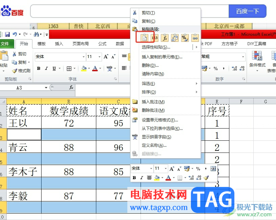The width and height of the screenshot is (276, 220).
Task: Toggle Bold in the ribbon font group
Action: click(39, 68)
